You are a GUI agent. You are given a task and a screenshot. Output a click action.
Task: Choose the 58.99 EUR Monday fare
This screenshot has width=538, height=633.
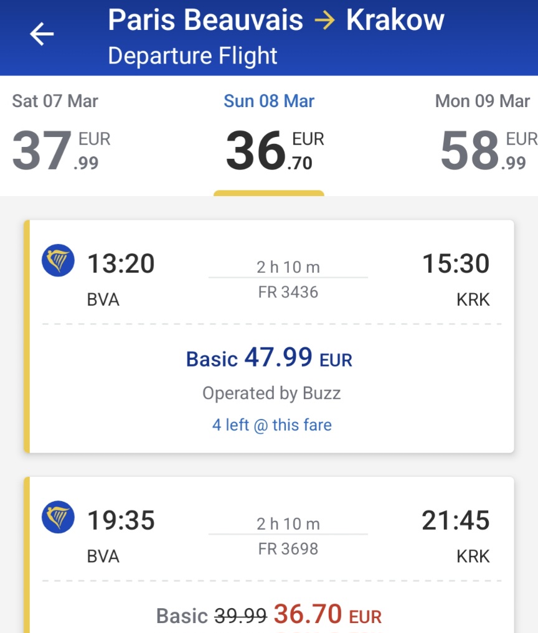489,150
